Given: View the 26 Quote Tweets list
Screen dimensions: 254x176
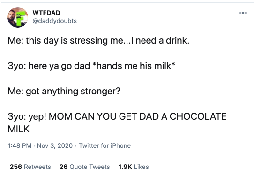Looking at the screenshot, I should [84, 167].
